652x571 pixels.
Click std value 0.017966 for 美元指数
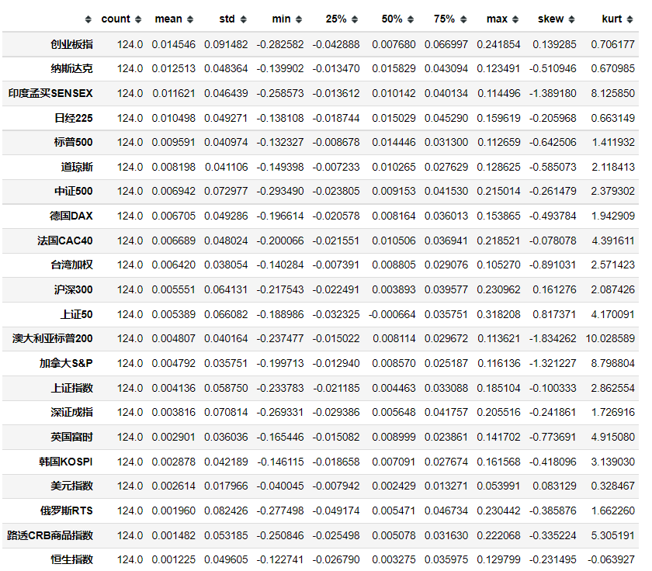pos(226,486)
